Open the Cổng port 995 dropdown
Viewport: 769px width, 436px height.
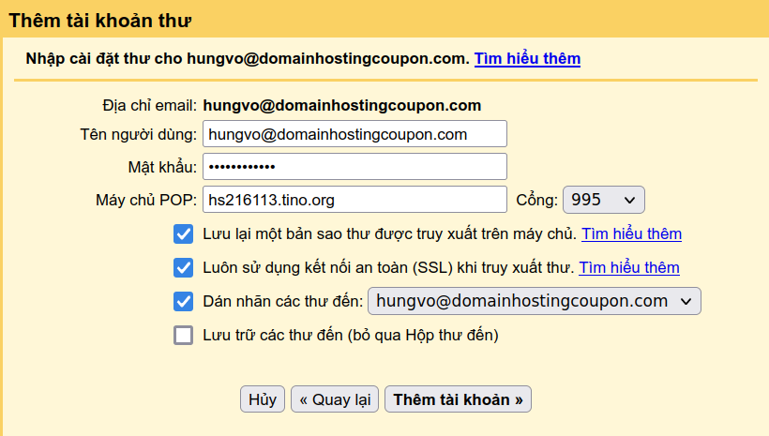click(603, 200)
